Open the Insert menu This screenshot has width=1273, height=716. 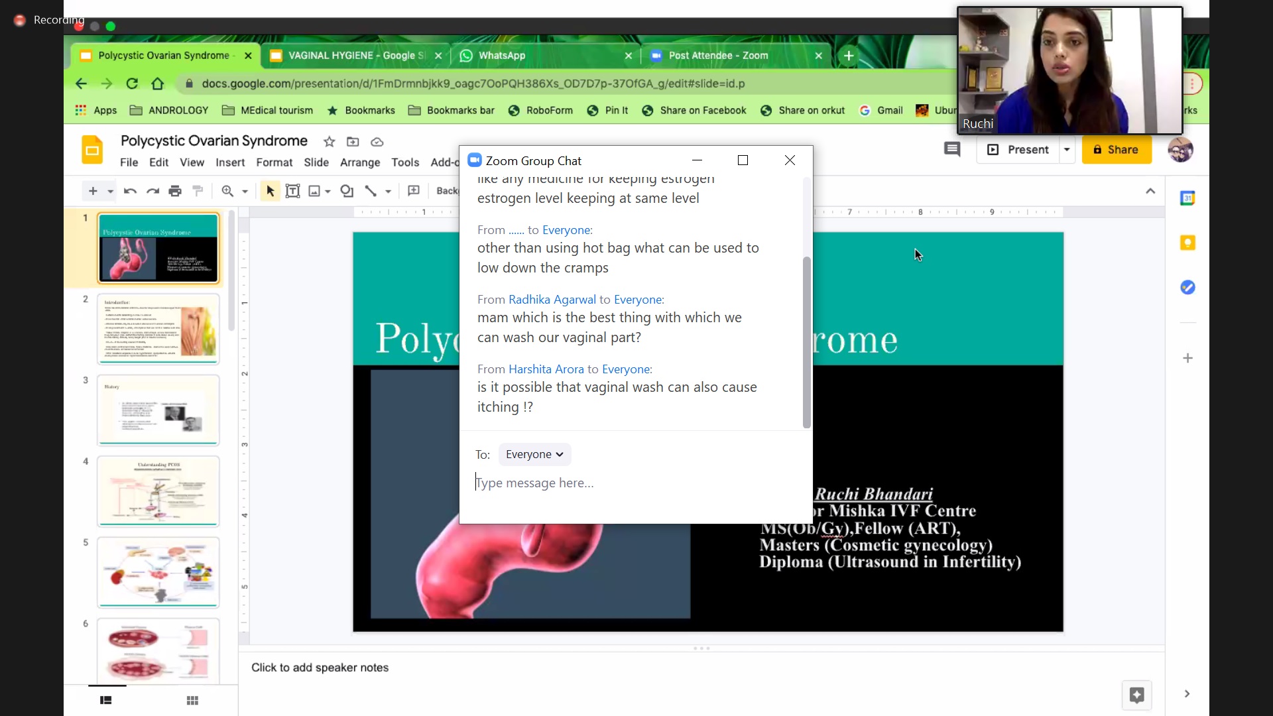click(230, 162)
